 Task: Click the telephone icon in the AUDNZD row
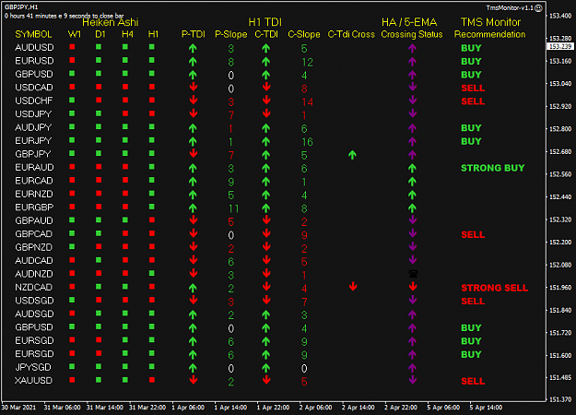(413, 274)
